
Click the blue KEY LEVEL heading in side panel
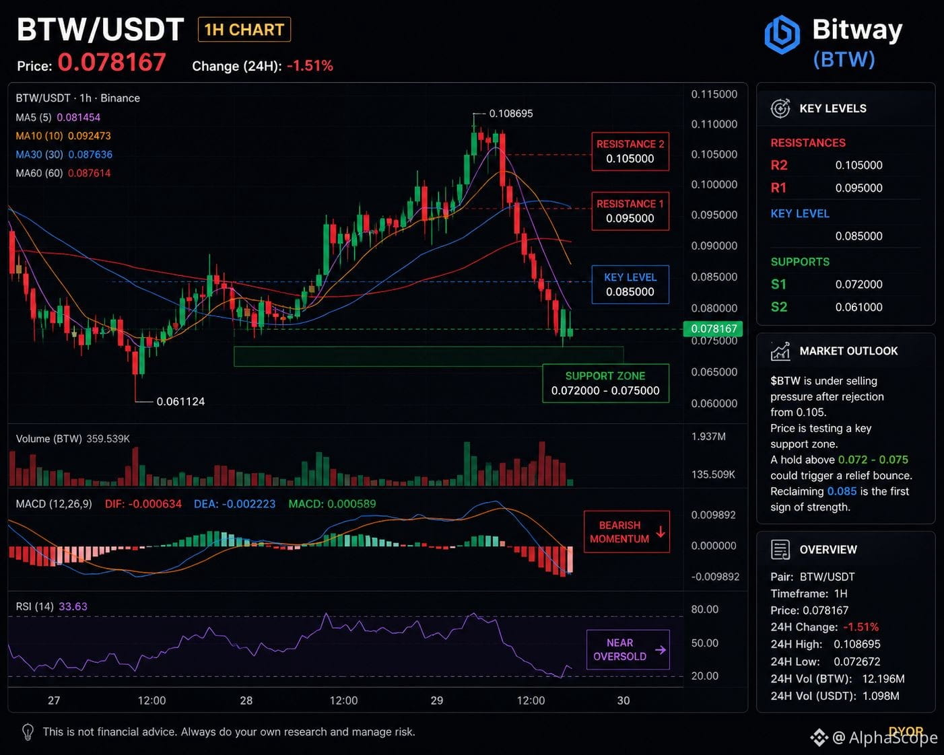tap(800, 214)
